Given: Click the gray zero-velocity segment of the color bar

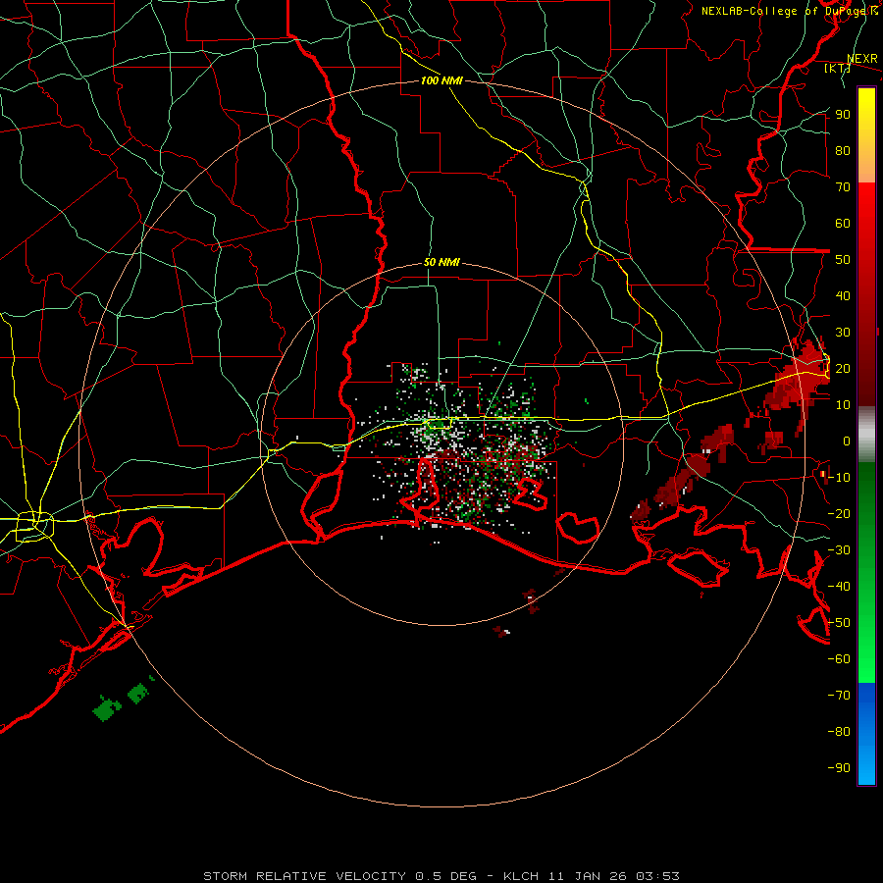Looking at the screenshot, I should (866, 435).
